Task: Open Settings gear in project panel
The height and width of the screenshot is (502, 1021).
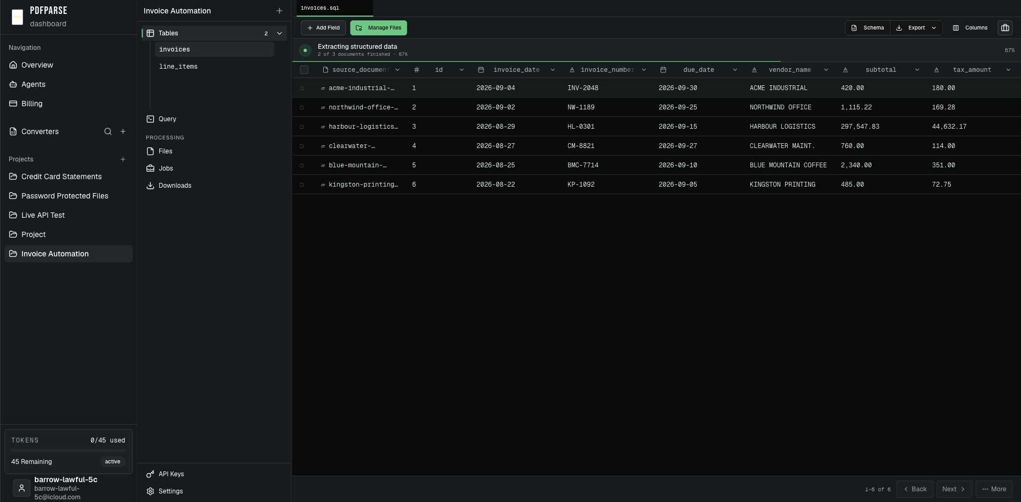Action: [x=165, y=491]
